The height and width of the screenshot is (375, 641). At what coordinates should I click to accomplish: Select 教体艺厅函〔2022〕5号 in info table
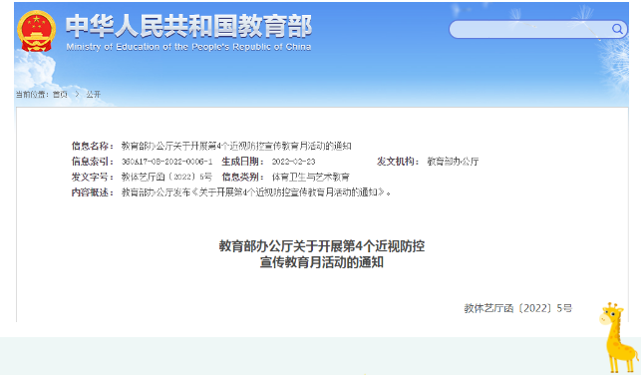coord(166,178)
